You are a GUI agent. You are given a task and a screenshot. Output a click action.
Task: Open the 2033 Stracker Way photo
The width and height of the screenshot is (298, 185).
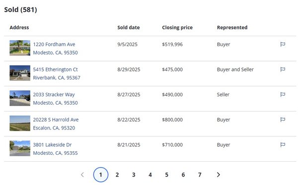[x=20, y=98]
